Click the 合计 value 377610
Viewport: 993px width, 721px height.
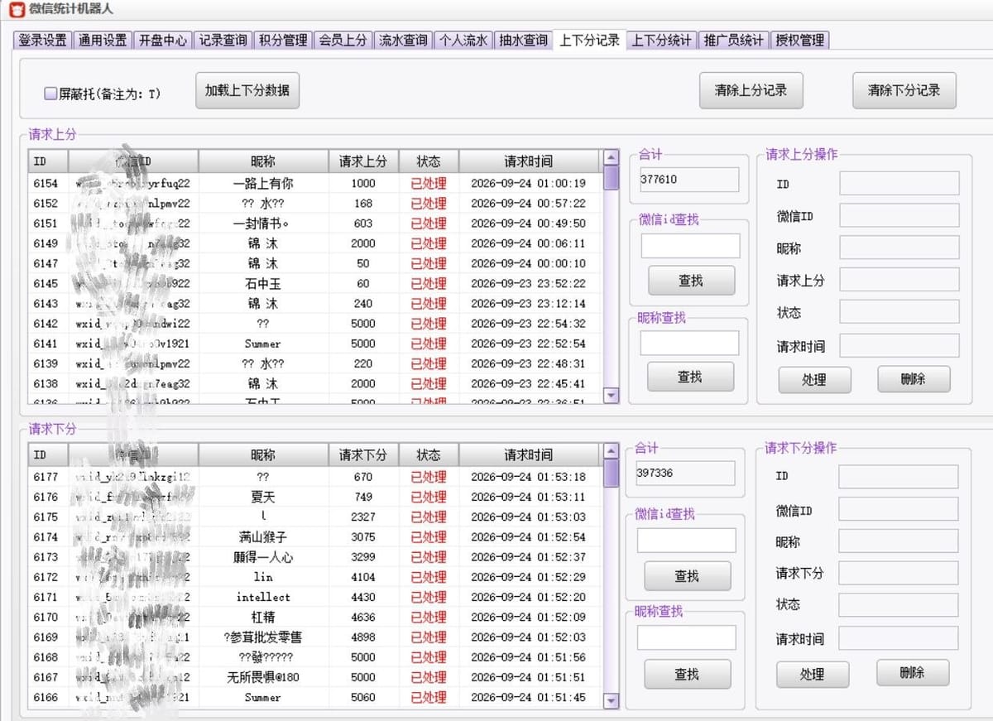tap(688, 179)
